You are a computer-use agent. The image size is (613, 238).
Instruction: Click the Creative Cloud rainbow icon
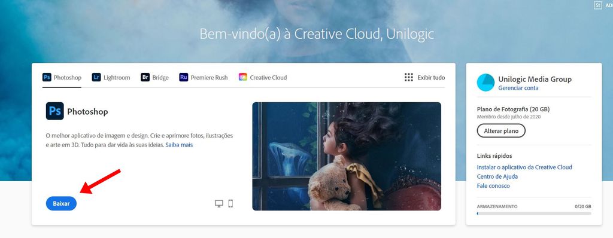click(x=243, y=77)
